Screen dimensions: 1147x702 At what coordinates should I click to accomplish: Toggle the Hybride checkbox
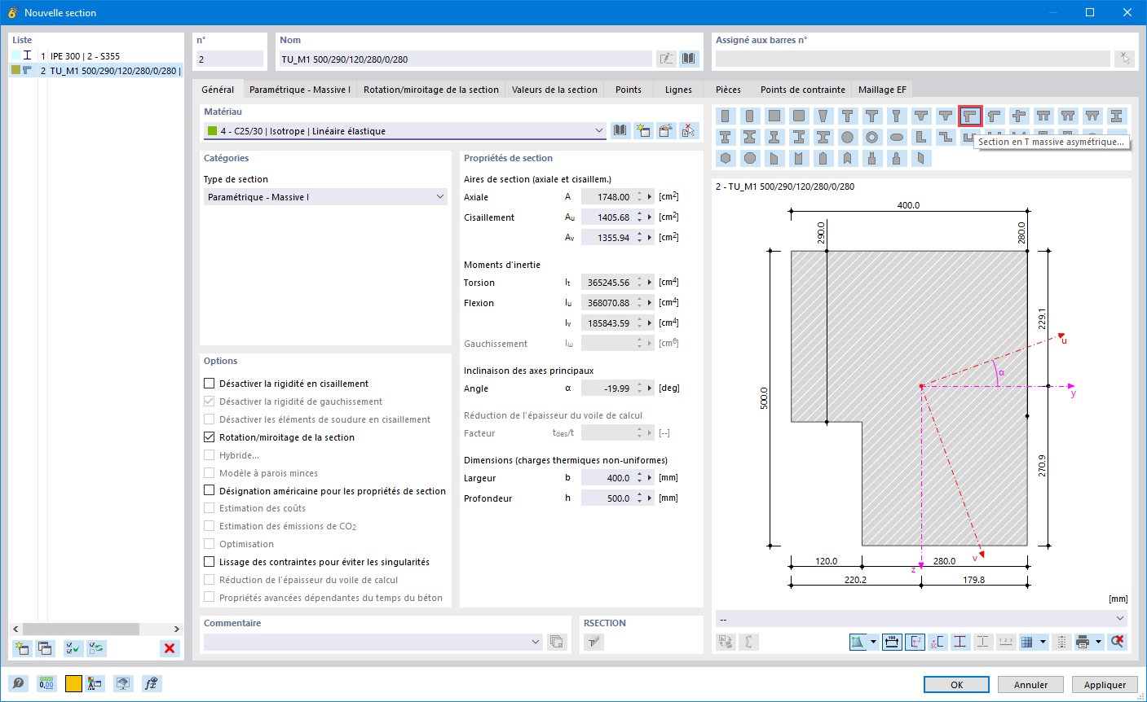pos(210,455)
